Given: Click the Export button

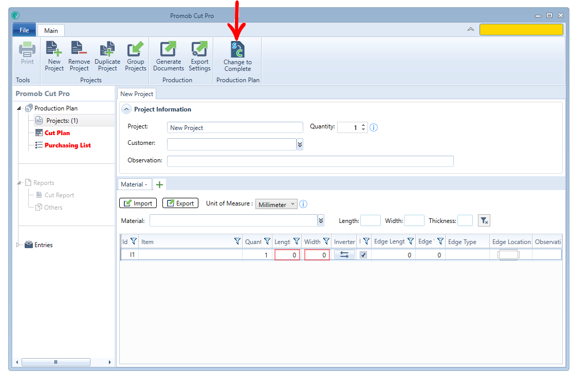Looking at the screenshot, I should (x=180, y=203).
